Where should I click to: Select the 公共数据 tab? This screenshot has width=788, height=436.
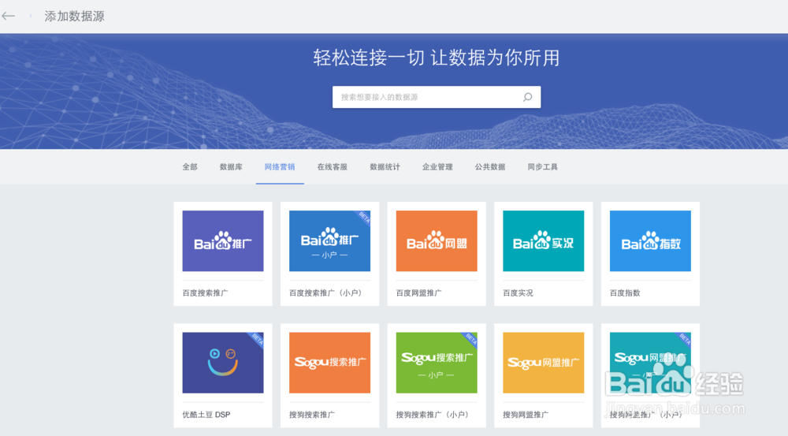click(x=490, y=167)
